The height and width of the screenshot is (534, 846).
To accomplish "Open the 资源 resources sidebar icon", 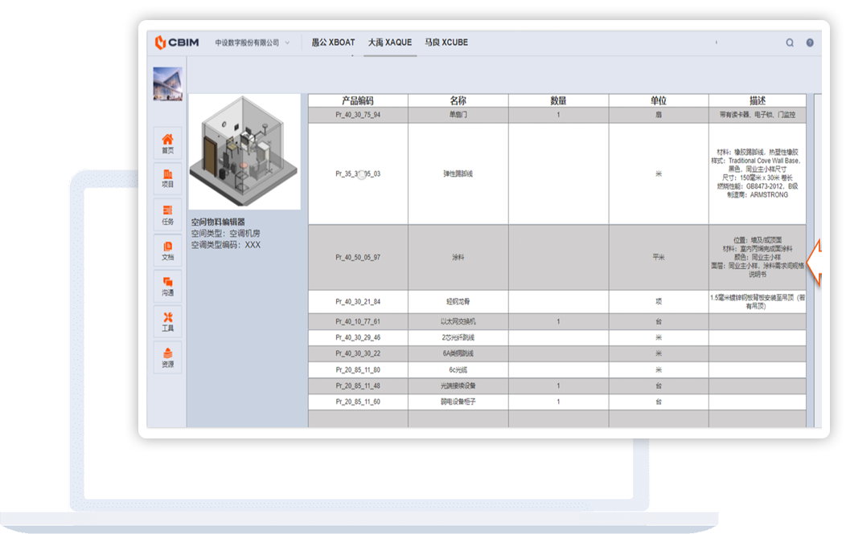I will (x=167, y=357).
